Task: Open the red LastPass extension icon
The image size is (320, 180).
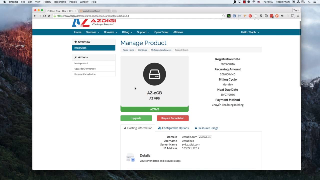Action: (x=271, y=16)
